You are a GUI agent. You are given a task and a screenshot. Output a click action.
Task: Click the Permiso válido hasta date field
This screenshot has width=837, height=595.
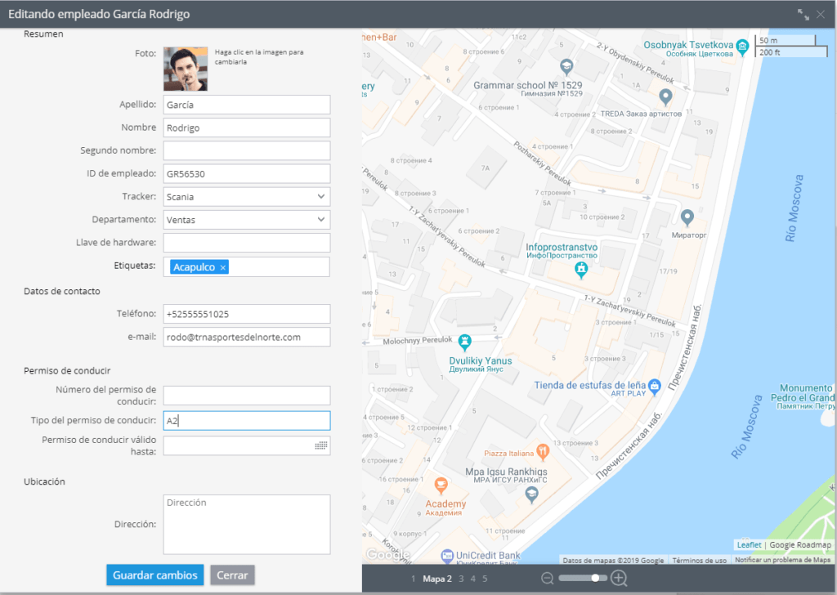tap(247, 445)
